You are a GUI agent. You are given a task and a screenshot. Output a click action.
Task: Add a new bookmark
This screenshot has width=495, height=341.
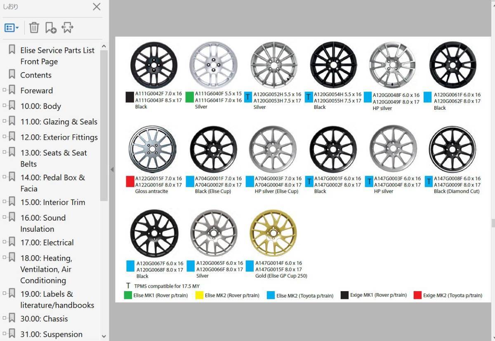(51, 28)
